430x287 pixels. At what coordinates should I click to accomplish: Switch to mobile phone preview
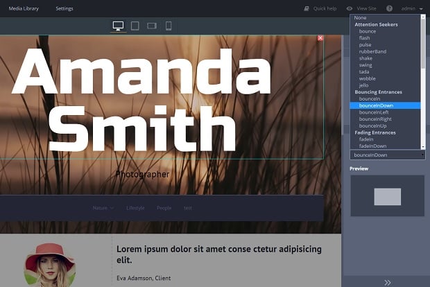tap(168, 26)
